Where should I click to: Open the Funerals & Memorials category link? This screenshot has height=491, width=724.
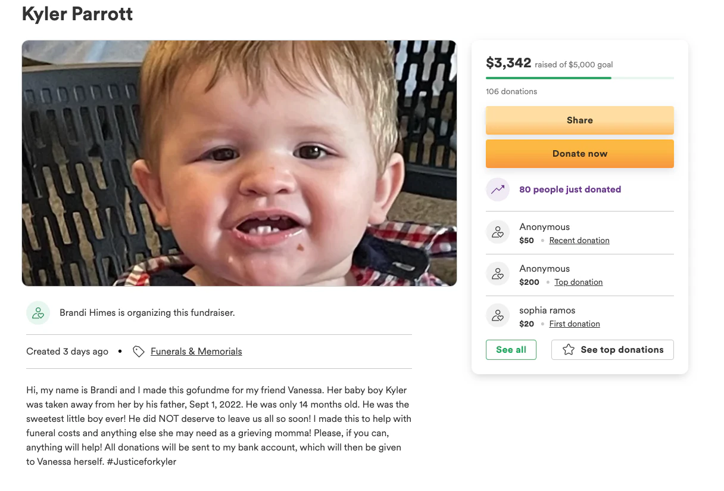(x=196, y=352)
